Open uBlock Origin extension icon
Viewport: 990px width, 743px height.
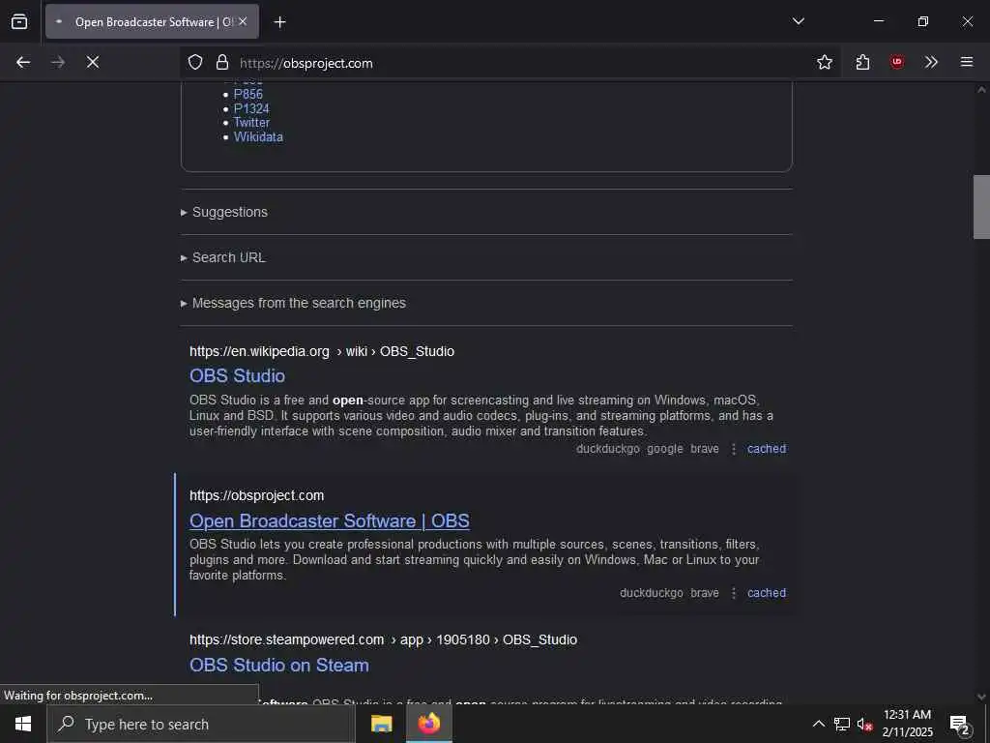tap(896, 62)
